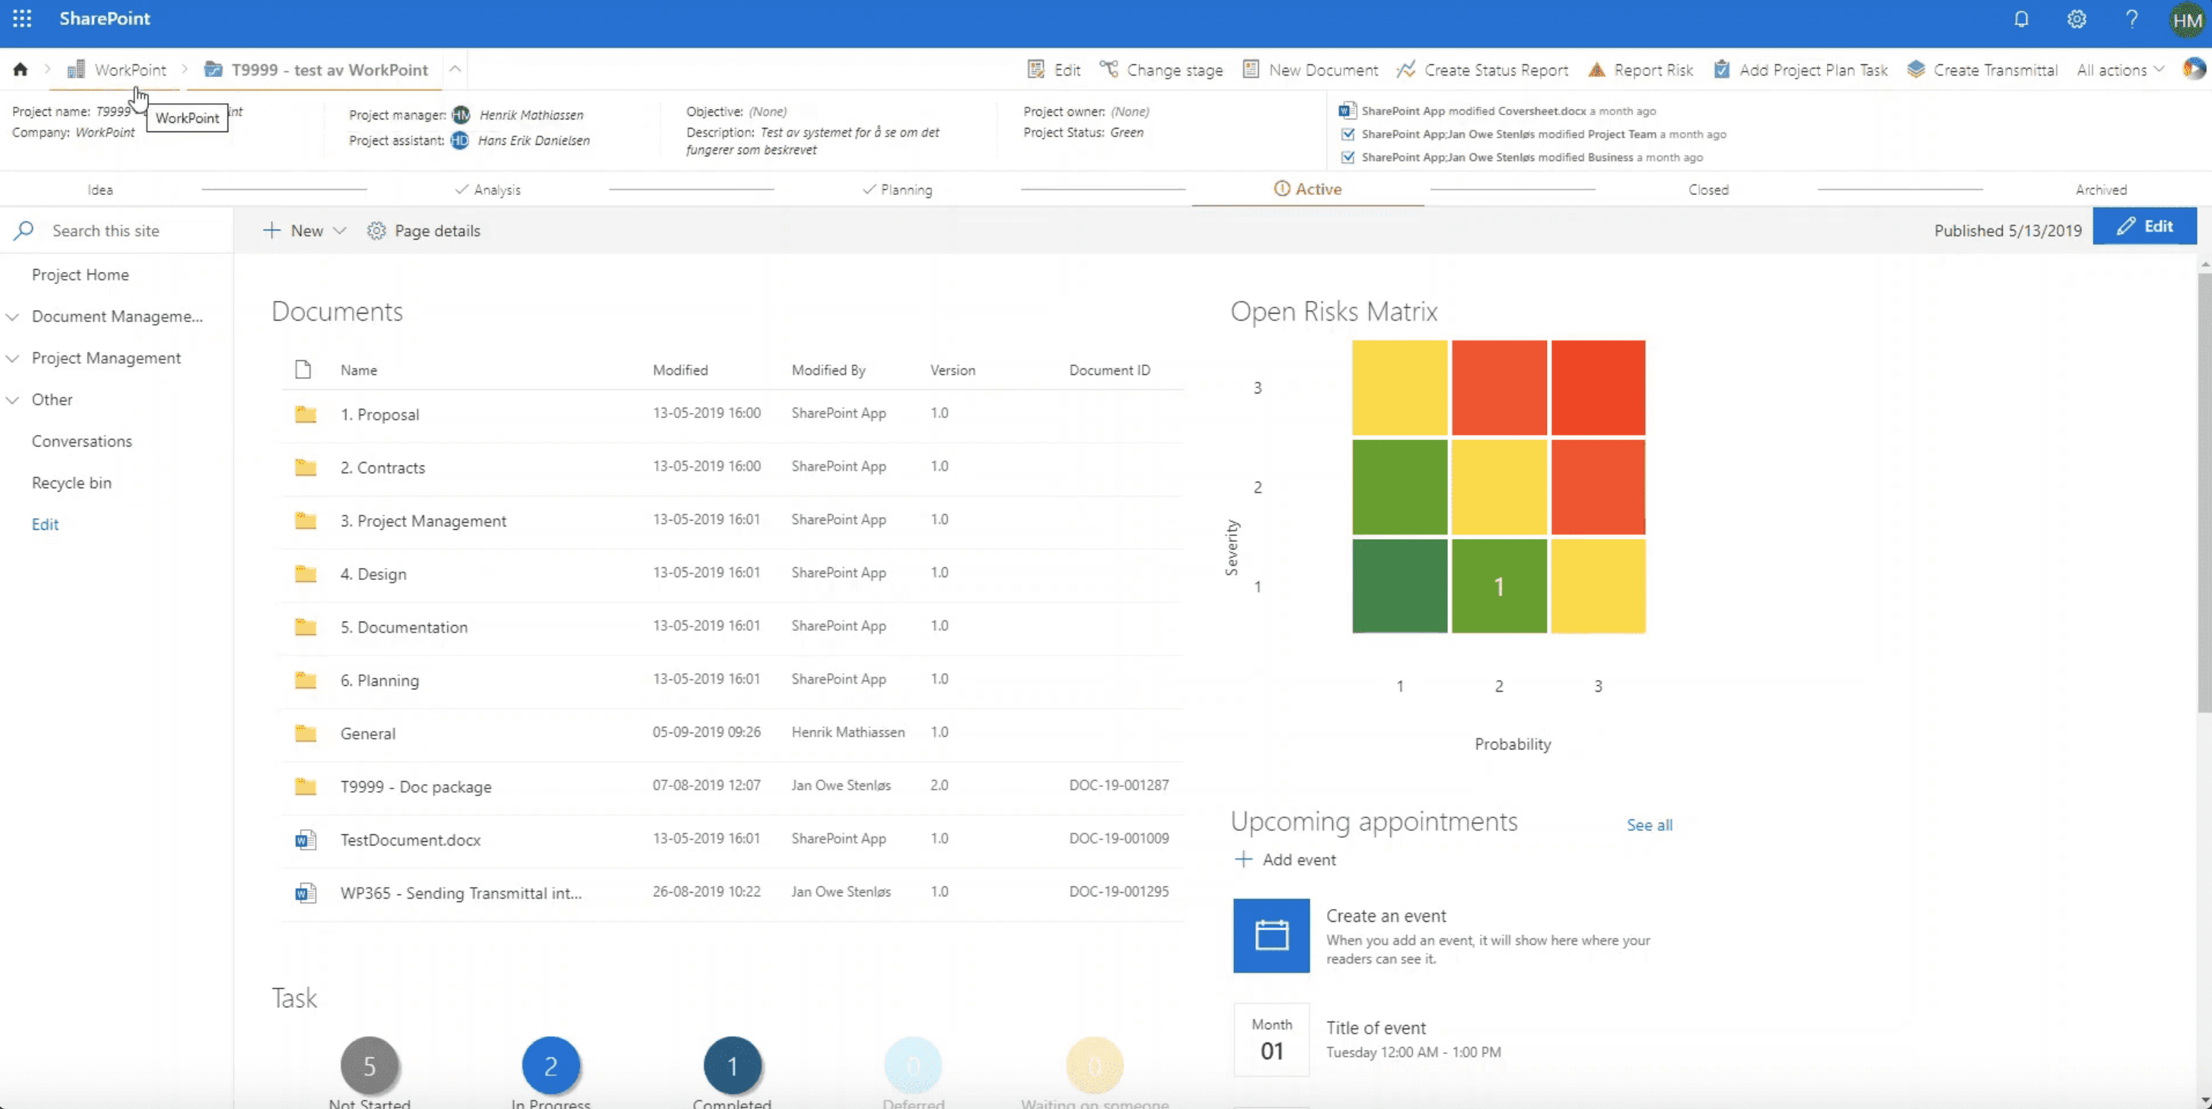This screenshot has height=1109, width=2212.
Task: Select the Archived stage
Action: click(2100, 190)
